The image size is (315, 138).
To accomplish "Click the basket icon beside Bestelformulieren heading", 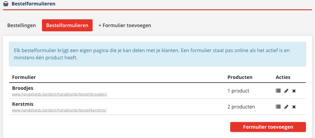I will pos(6,4).
